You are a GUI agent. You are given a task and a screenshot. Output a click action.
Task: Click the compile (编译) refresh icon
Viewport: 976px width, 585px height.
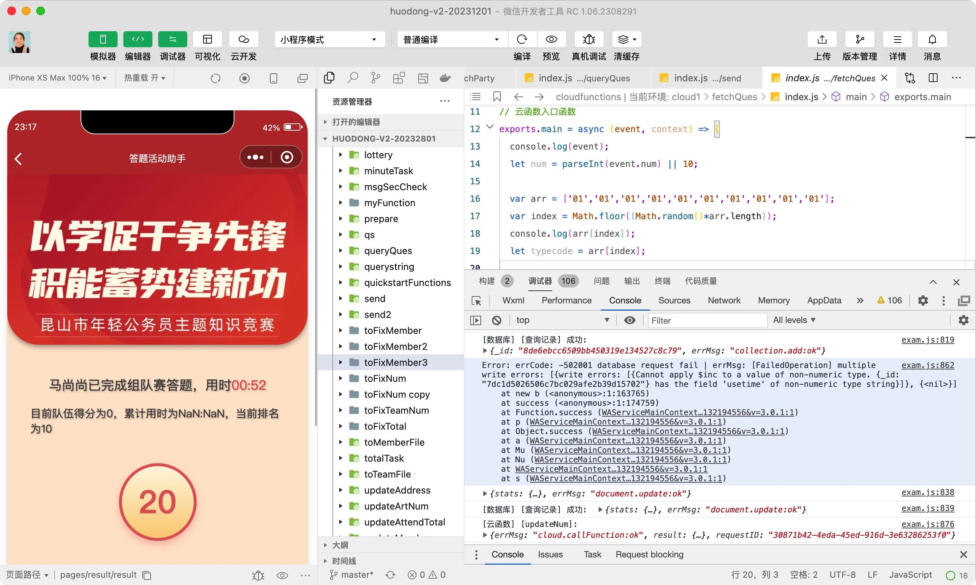point(522,40)
